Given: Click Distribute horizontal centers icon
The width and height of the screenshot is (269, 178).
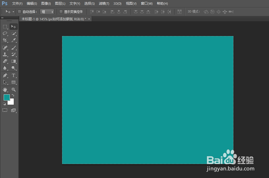Looking at the screenshot, I should [163, 12].
